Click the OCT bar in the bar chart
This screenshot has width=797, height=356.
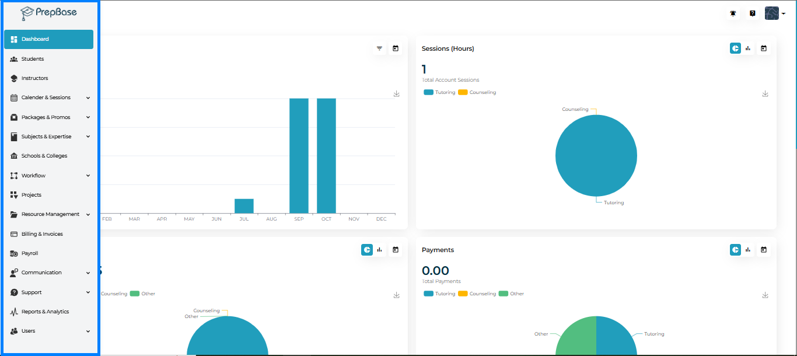[x=326, y=155]
